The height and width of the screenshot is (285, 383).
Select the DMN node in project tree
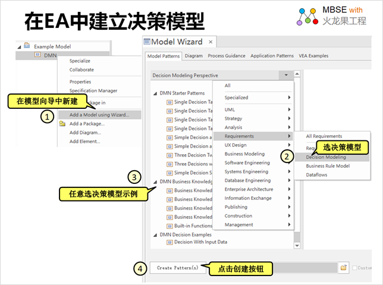[x=51, y=55]
